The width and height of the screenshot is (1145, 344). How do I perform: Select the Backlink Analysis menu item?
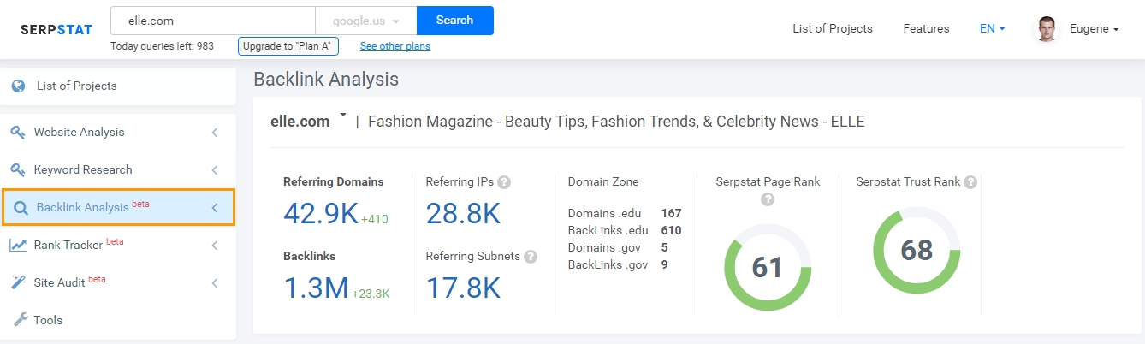[118, 208]
